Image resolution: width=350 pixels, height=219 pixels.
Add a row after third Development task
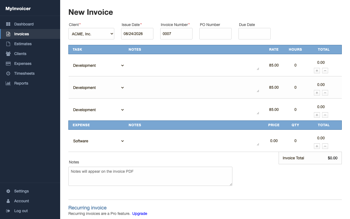pyautogui.click(x=317, y=115)
